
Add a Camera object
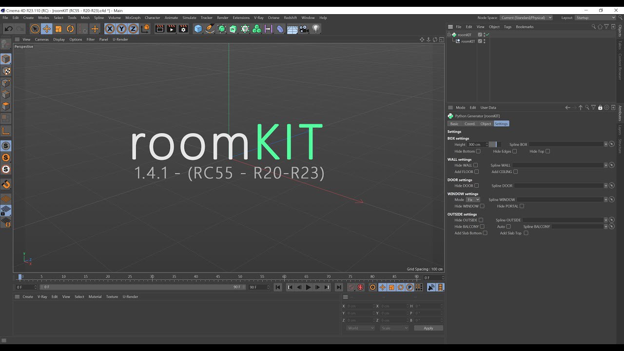(x=304, y=29)
